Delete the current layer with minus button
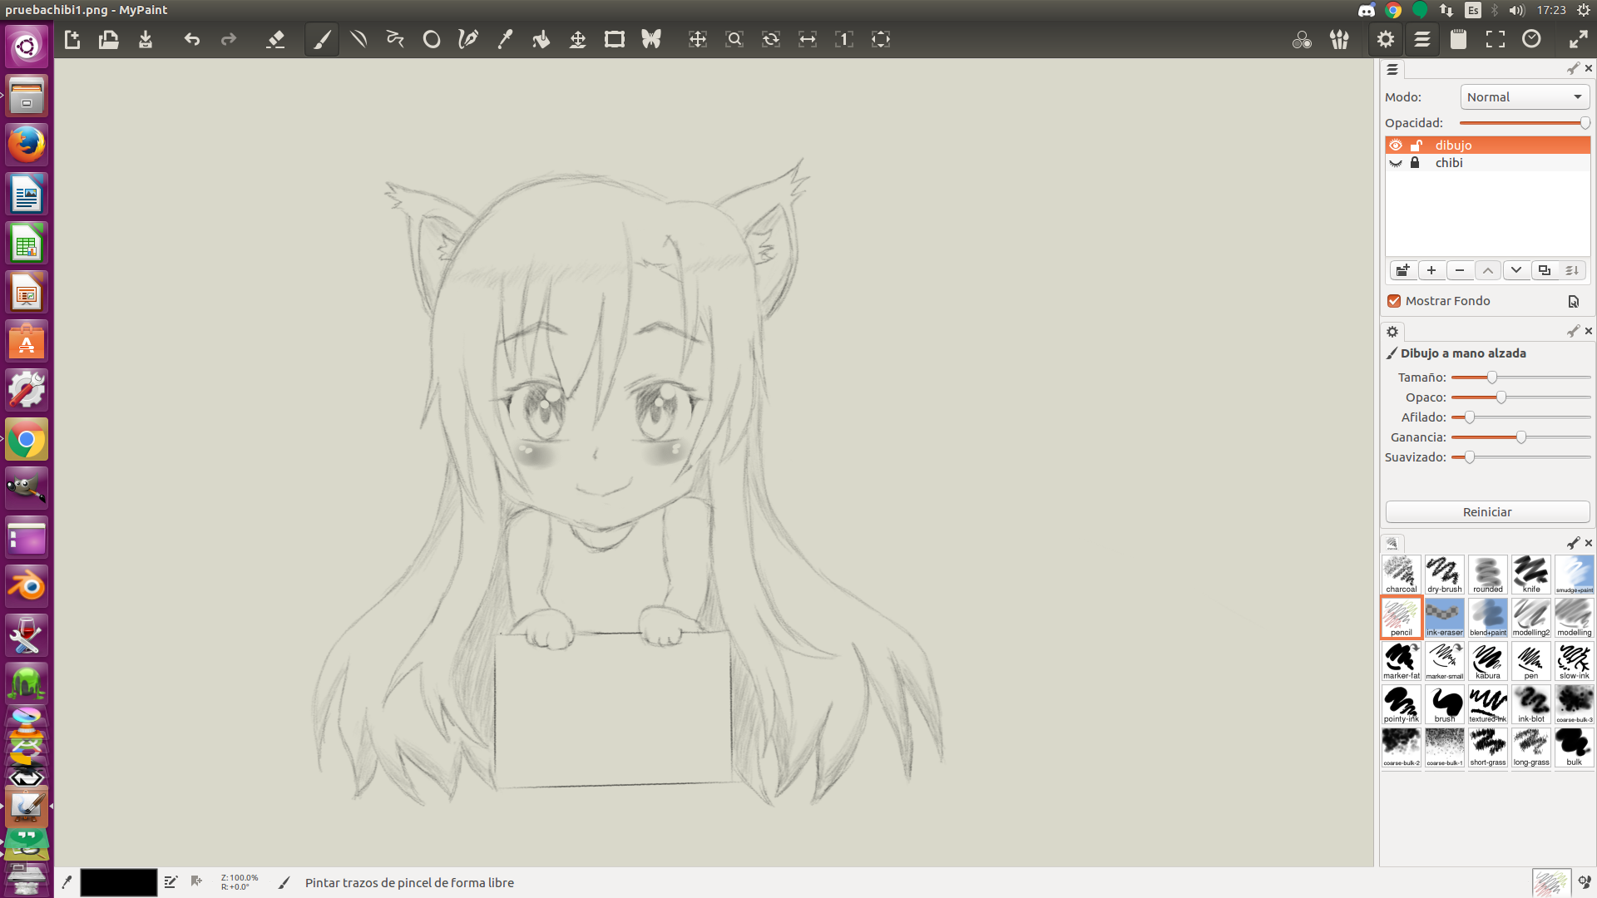Screen dimensions: 1597x898 click(x=1460, y=270)
